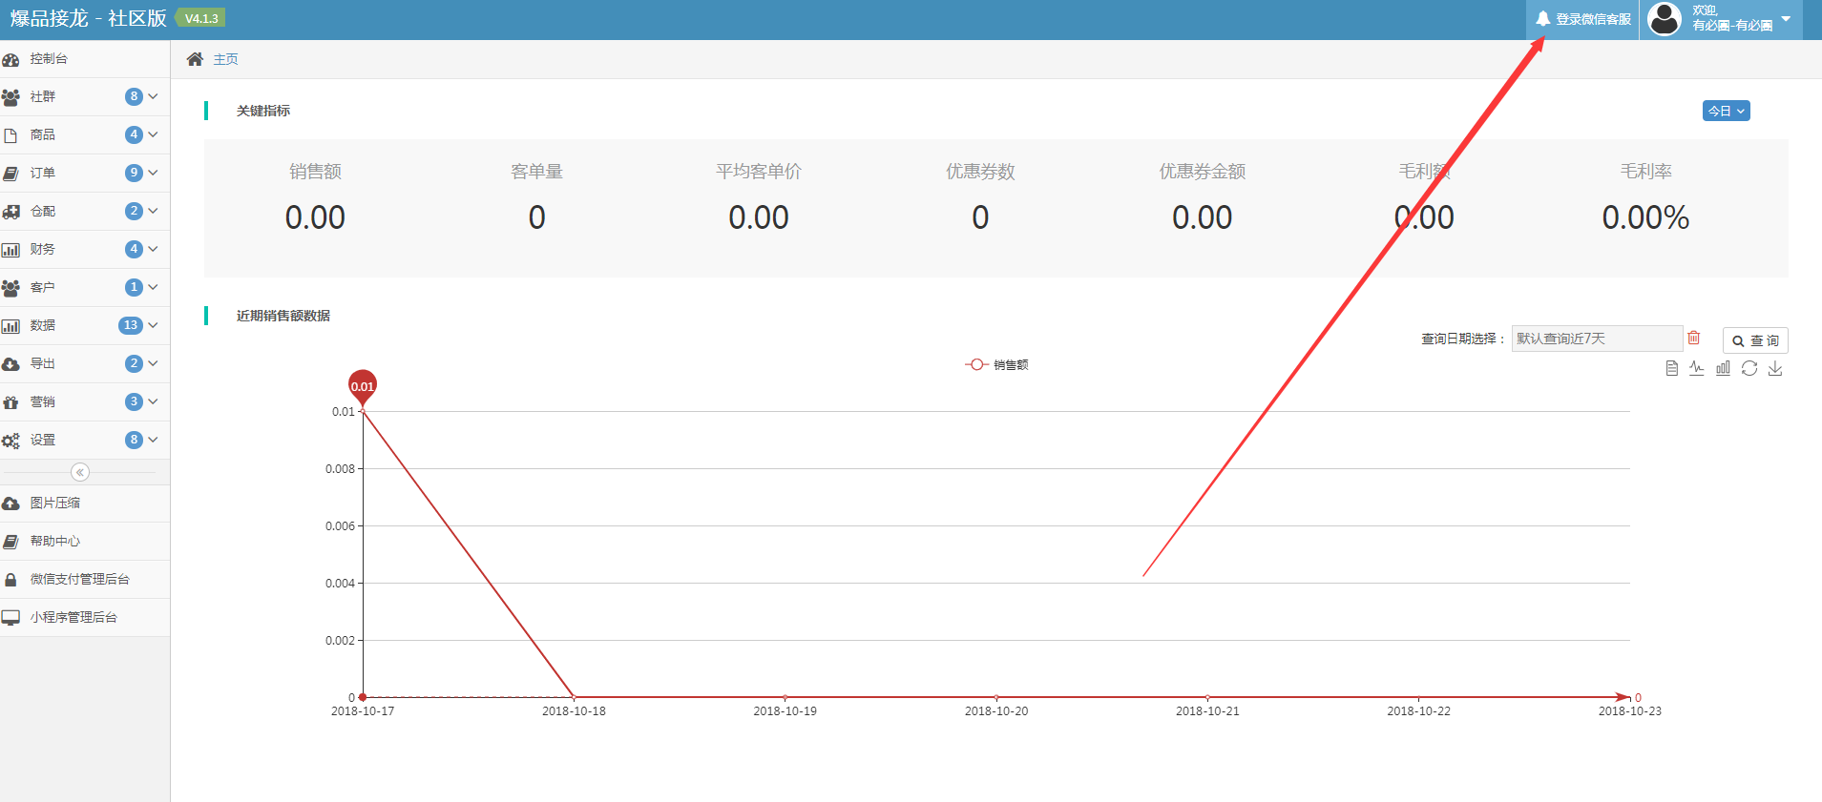The image size is (1822, 802).
Task: Open the user account dropdown arrow
Action: [x=1786, y=18]
